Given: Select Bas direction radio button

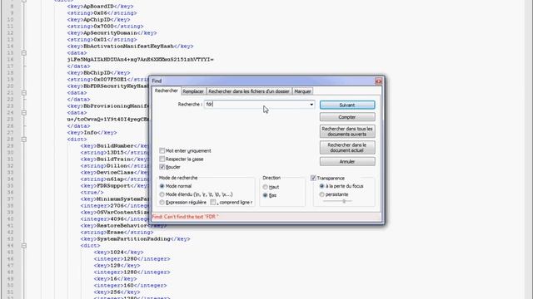Looking at the screenshot, I should click(x=265, y=195).
